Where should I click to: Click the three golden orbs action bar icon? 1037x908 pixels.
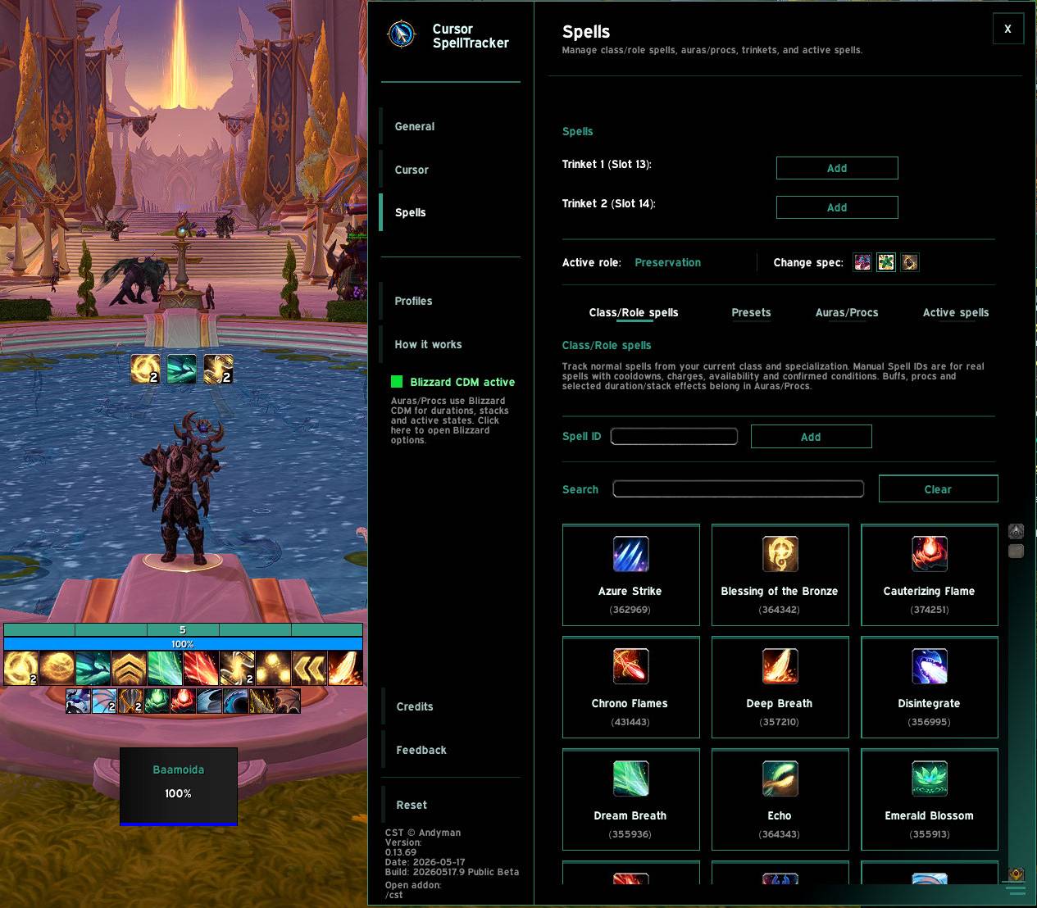coord(273,669)
